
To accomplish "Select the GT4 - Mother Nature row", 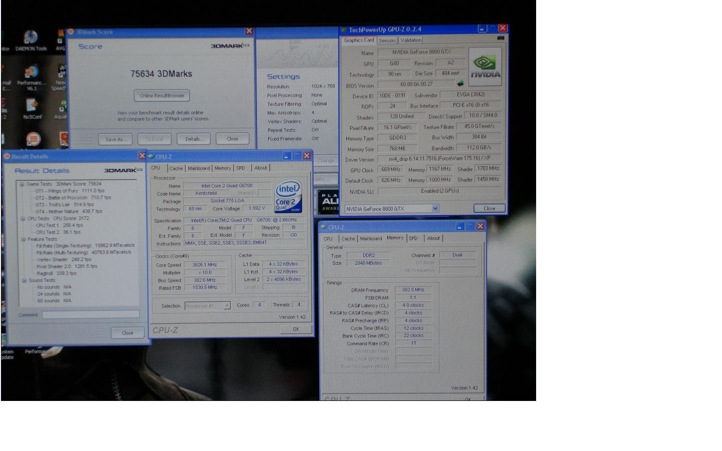I will (x=69, y=211).
